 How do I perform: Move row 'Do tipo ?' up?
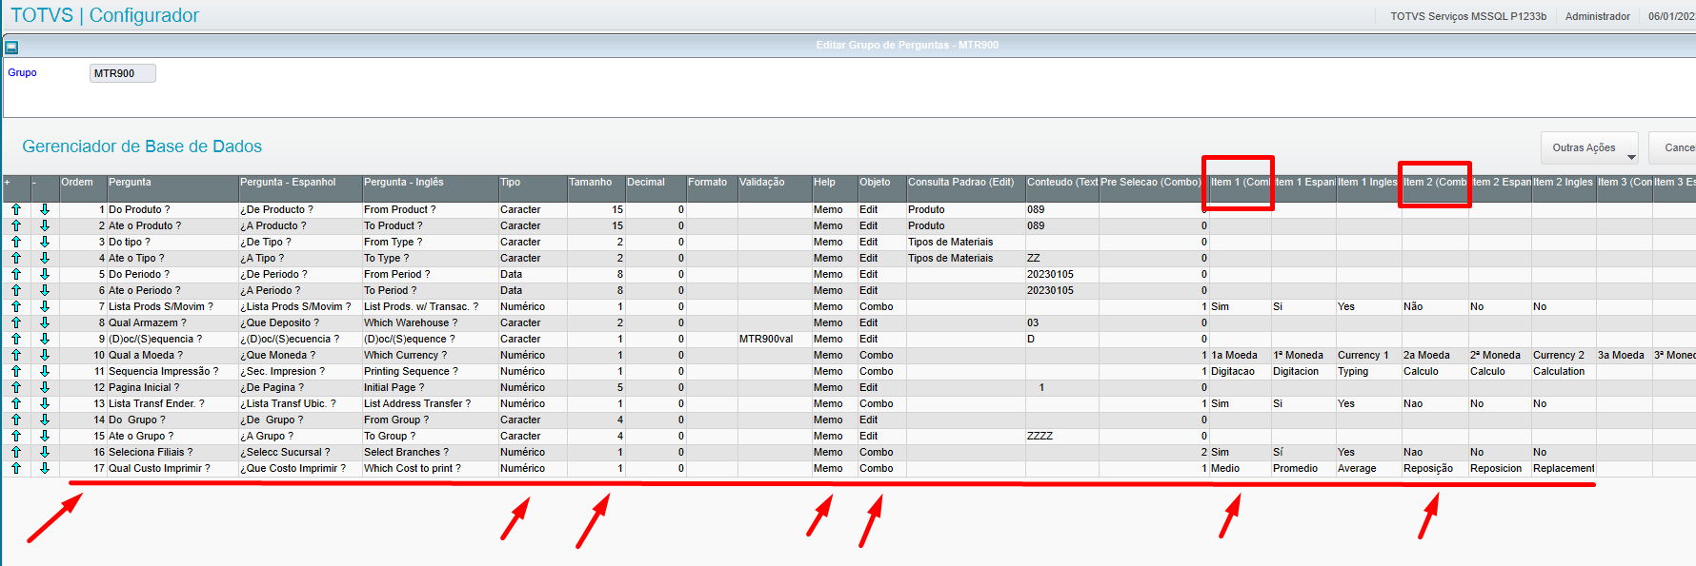tap(16, 242)
